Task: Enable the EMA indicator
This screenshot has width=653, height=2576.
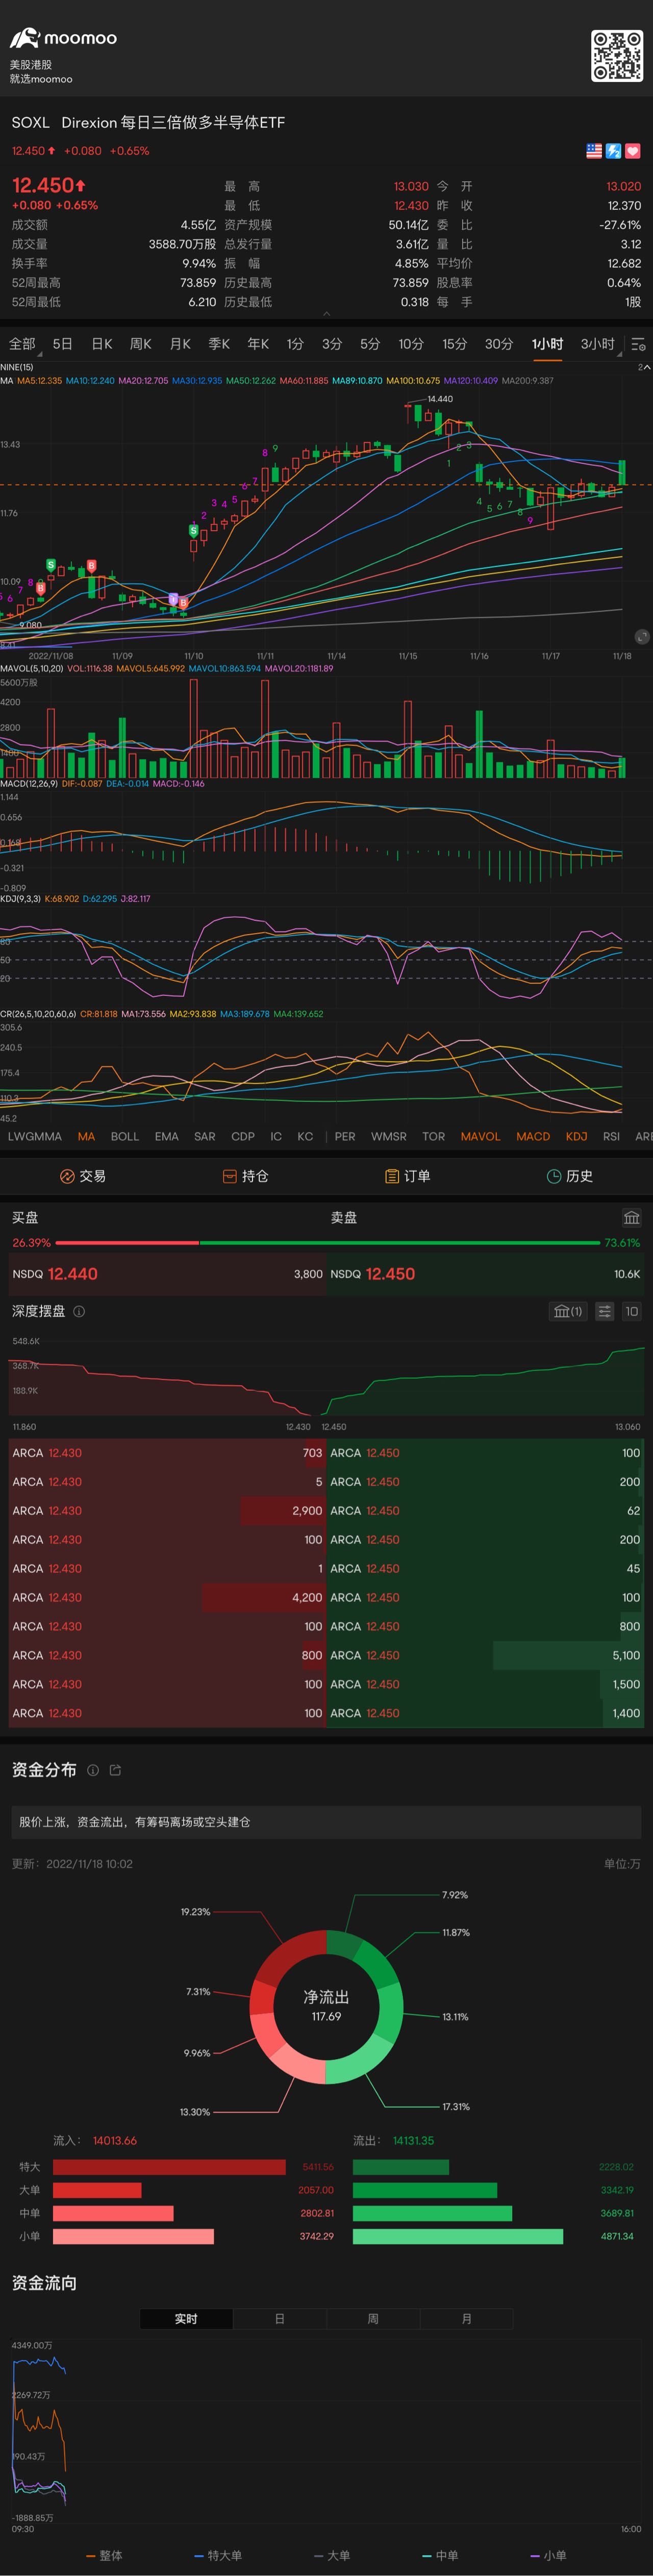Action: point(166,1136)
